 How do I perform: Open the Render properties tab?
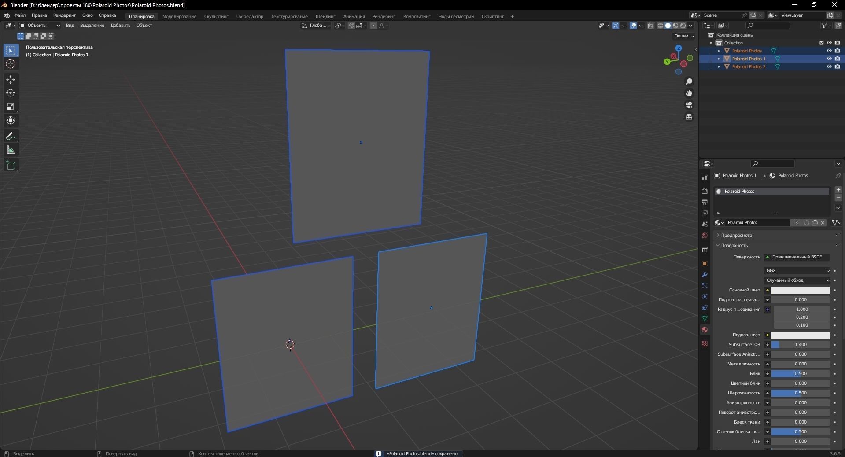pyautogui.click(x=705, y=191)
